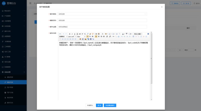Open the 事件类型 dropdown
This screenshot has width=201, height=111.
point(102,14)
